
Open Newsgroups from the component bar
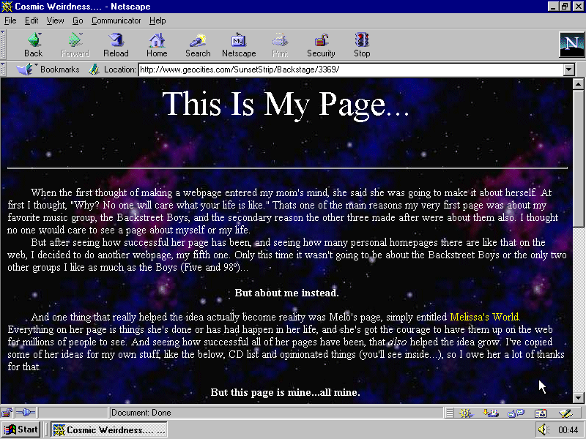[x=516, y=413]
